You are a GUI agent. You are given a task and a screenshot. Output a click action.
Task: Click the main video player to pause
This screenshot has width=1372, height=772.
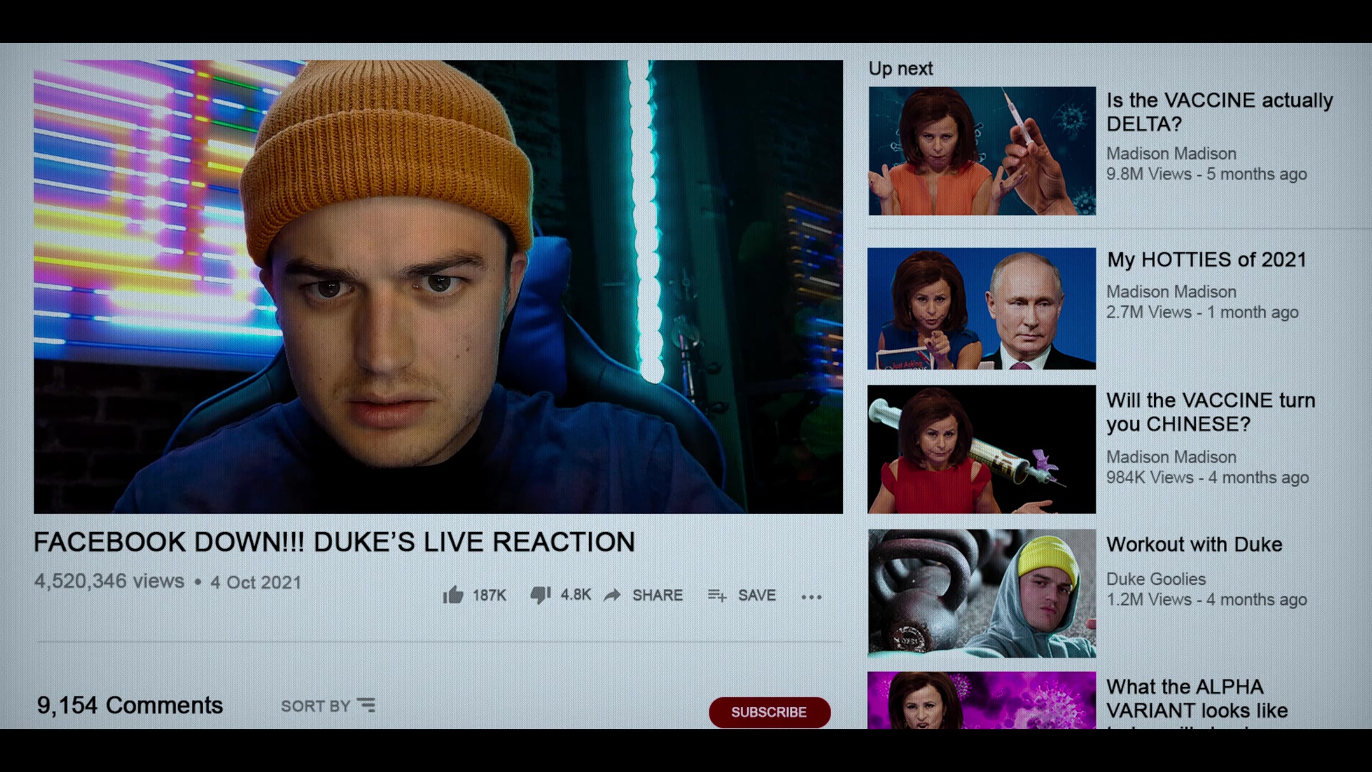438,287
